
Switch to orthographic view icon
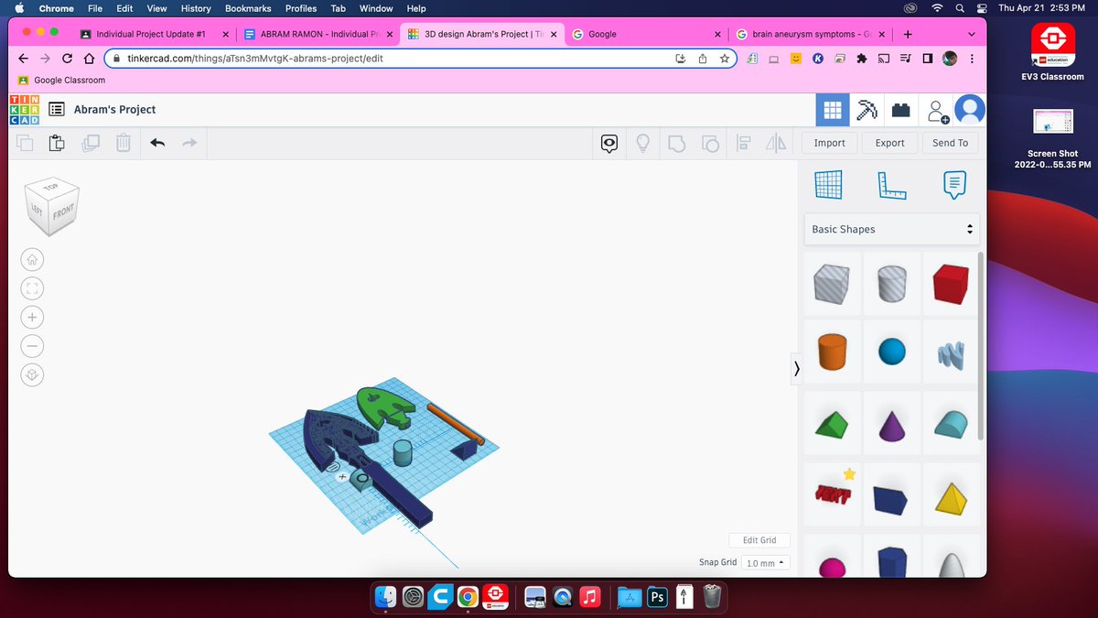click(32, 375)
